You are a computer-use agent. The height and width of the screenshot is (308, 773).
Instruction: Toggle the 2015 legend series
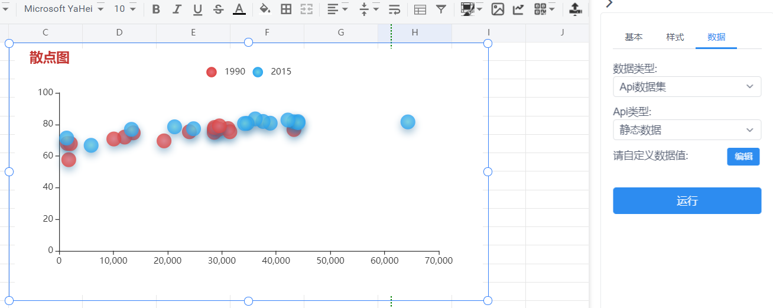pyautogui.click(x=272, y=72)
